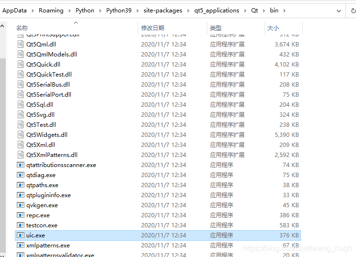Click the 3,674 KB size value
This screenshot has width=356, height=257.
(287, 44)
